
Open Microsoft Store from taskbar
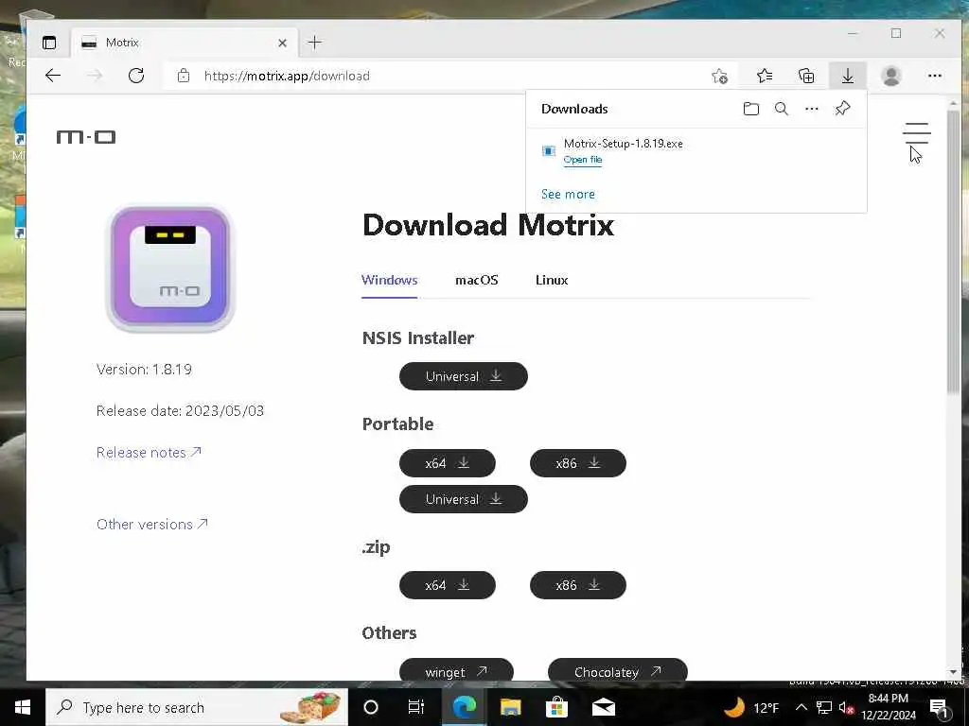pyautogui.click(x=556, y=707)
